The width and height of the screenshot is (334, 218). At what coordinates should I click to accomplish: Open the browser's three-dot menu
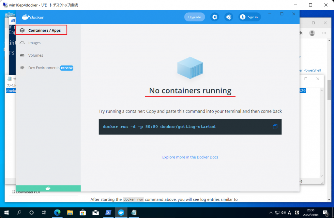[324, 33]
